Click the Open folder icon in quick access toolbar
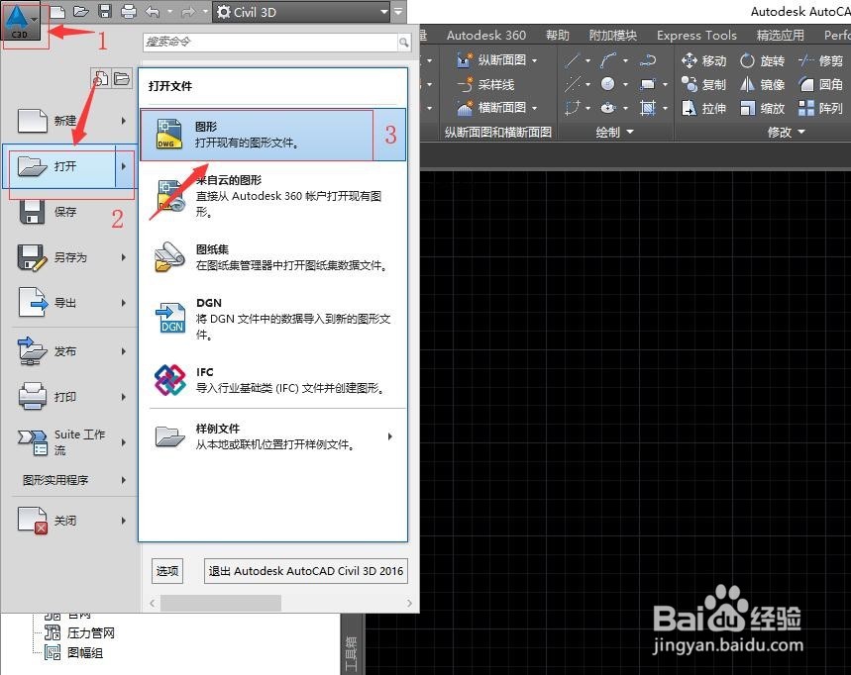Screen dimensions: 851x675 point(81,12)
